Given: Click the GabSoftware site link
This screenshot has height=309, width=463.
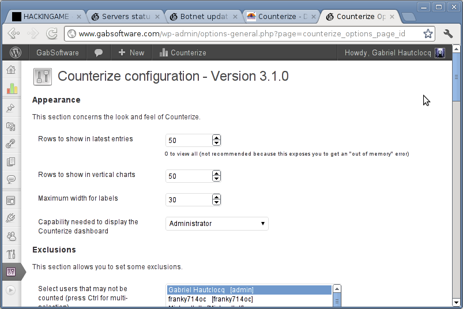Looking at the screenshot, I should click(x=57, y=52).
